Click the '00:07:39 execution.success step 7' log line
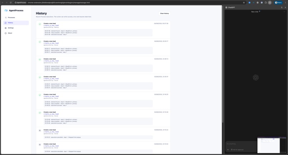 pyautogui.click(x=56, y=35)
